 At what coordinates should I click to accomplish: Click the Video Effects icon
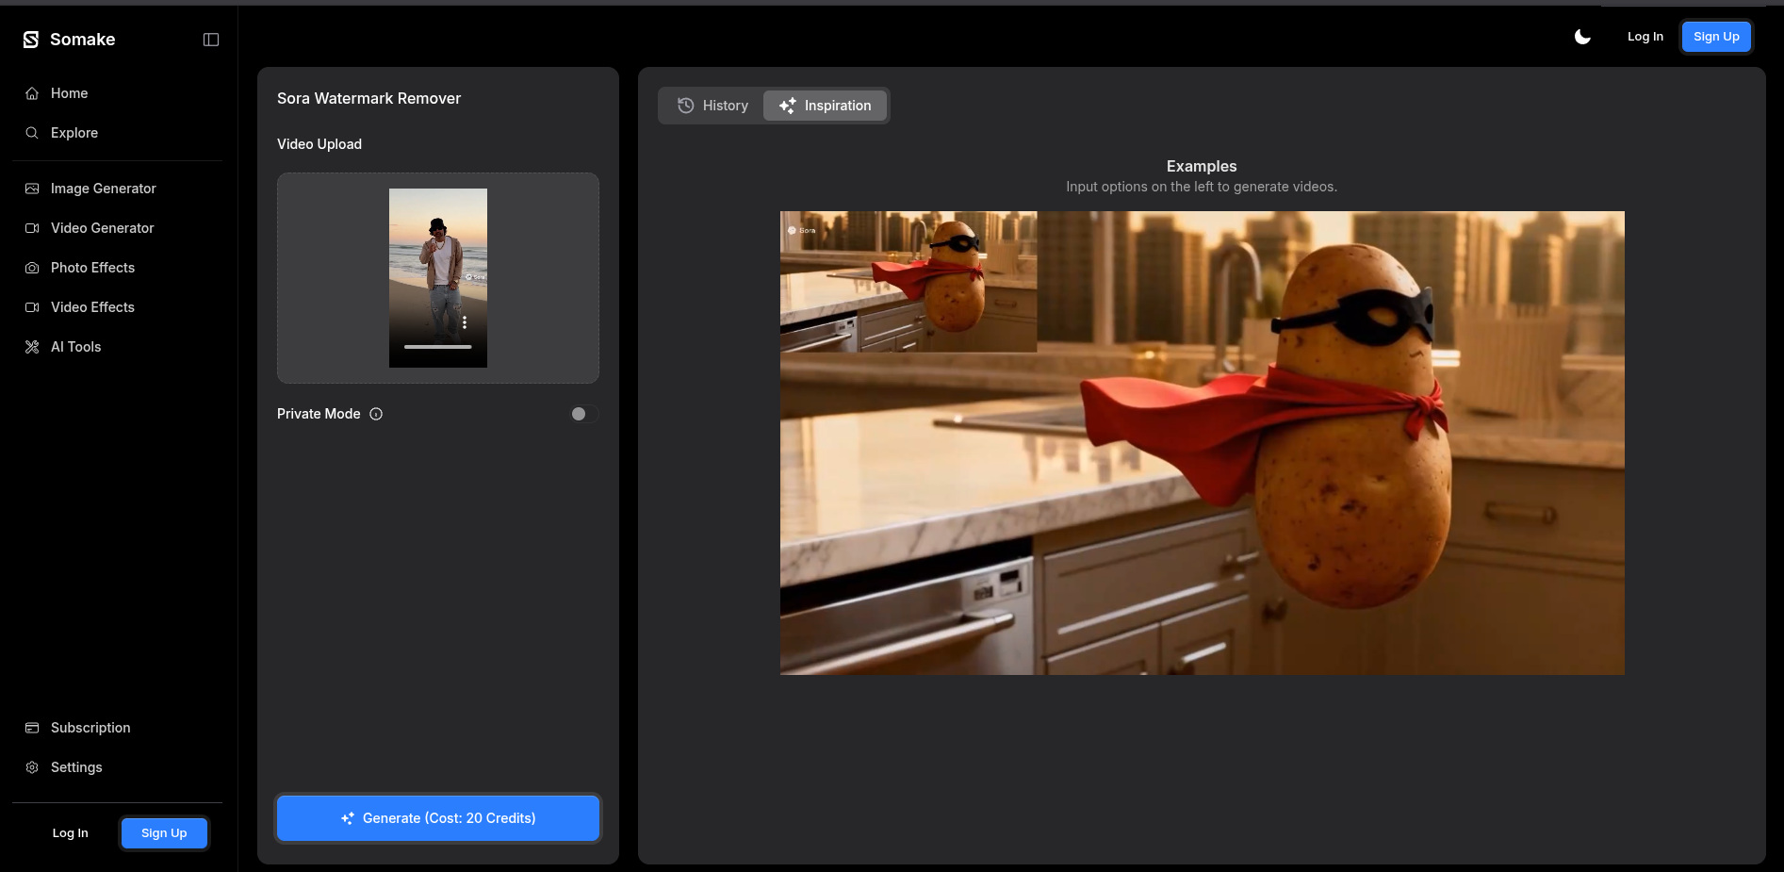32,307
